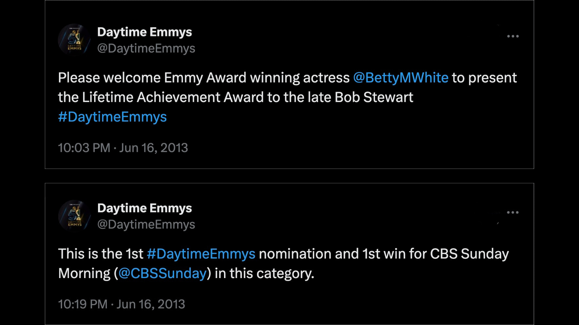
Task: Open the @CBSSunday mention
Action: (162, 274)
